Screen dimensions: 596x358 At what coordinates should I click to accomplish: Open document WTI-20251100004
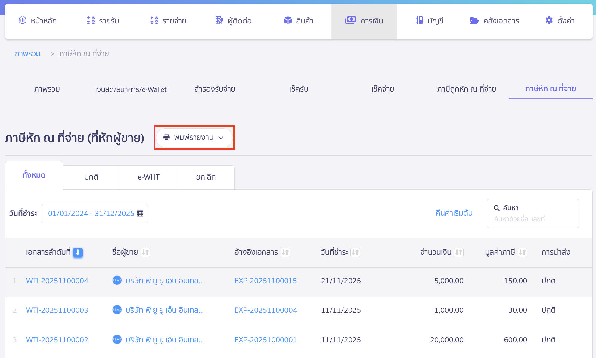pos(57,281)
